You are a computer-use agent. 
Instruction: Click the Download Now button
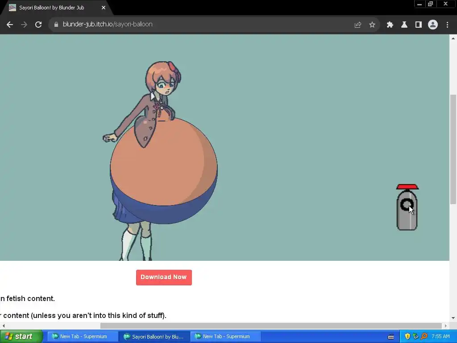pyautogui.click(x=164, y=277)
